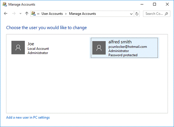Click Joe's account avatar picture

(x=18, y=48)
